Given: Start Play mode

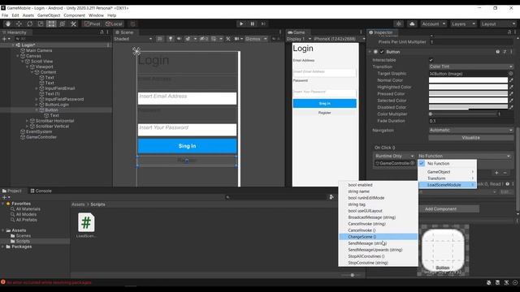Looking at the screenshot, I should pyautogui.click(x=241, y=24).
